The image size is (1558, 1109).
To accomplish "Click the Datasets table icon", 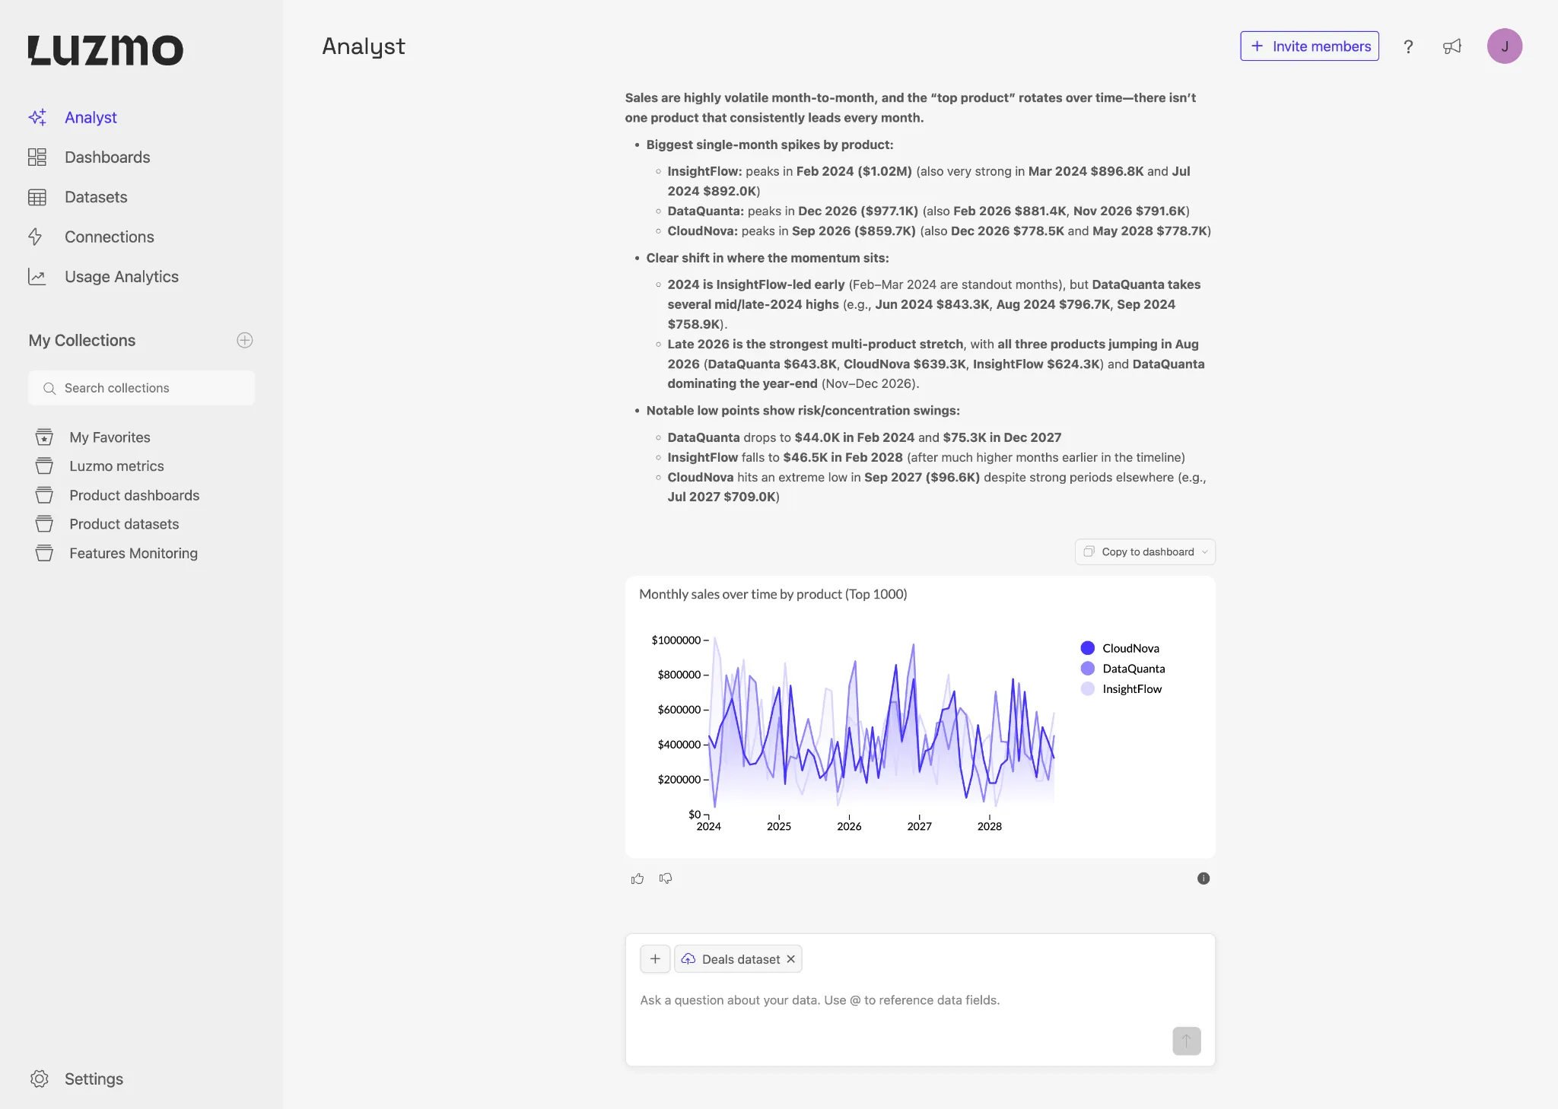I will (37, 197).
